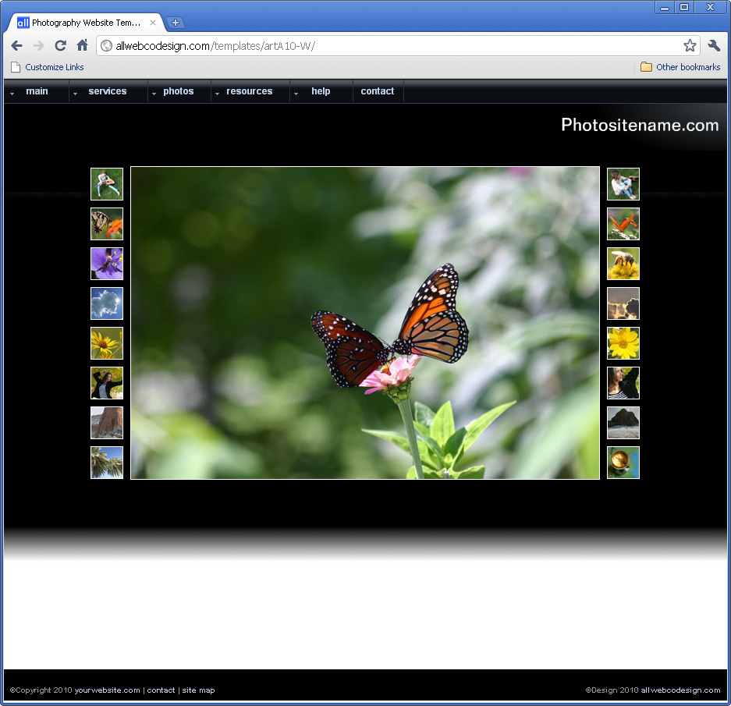Follow the site map footer link
Image resolution: width=731 pixels, height=706 pixels.
pos(198,690)
